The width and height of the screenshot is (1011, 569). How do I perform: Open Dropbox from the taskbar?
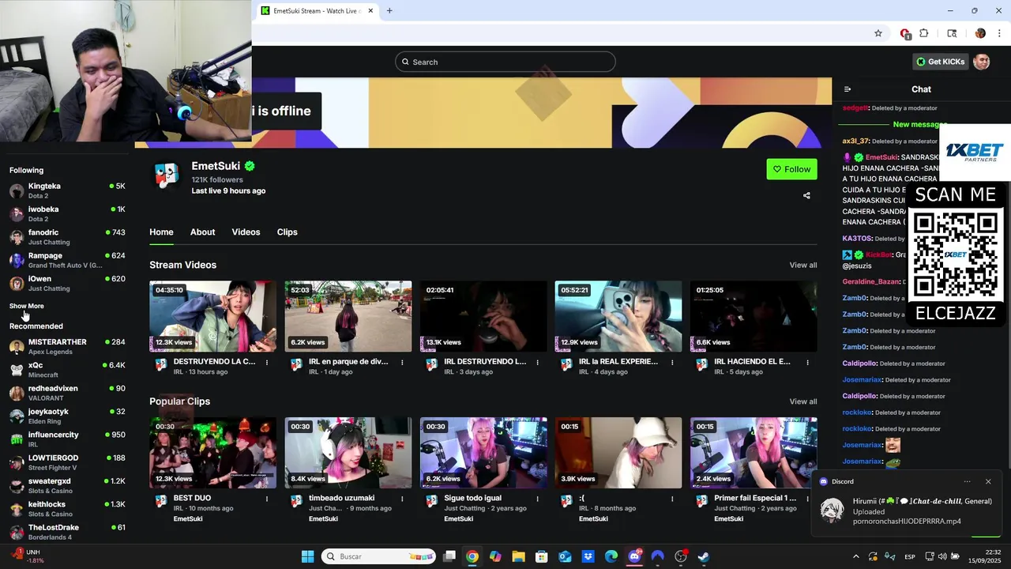click(x=588, y=556)
